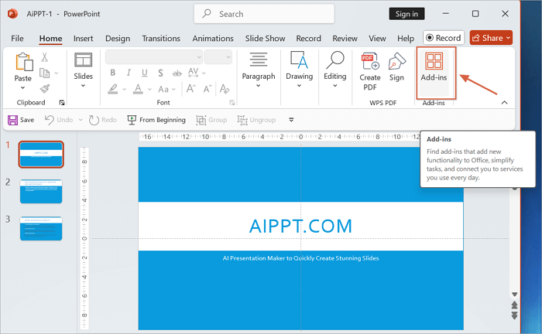
Task: Switch to the Slide Show tab
Action: click(x=265, y=39)
